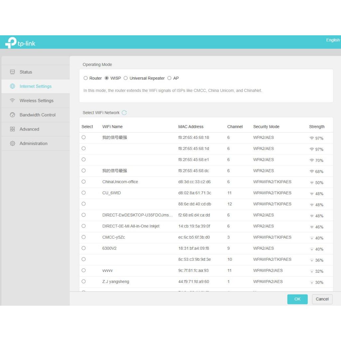Open Wireless Settings menu item

click(x=36, y=101)
